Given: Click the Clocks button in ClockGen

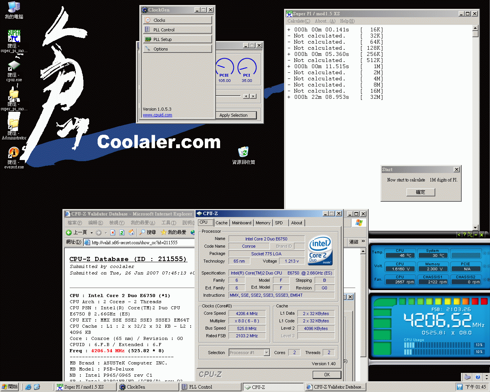Looking at the screenshot, I should (178, 20).
